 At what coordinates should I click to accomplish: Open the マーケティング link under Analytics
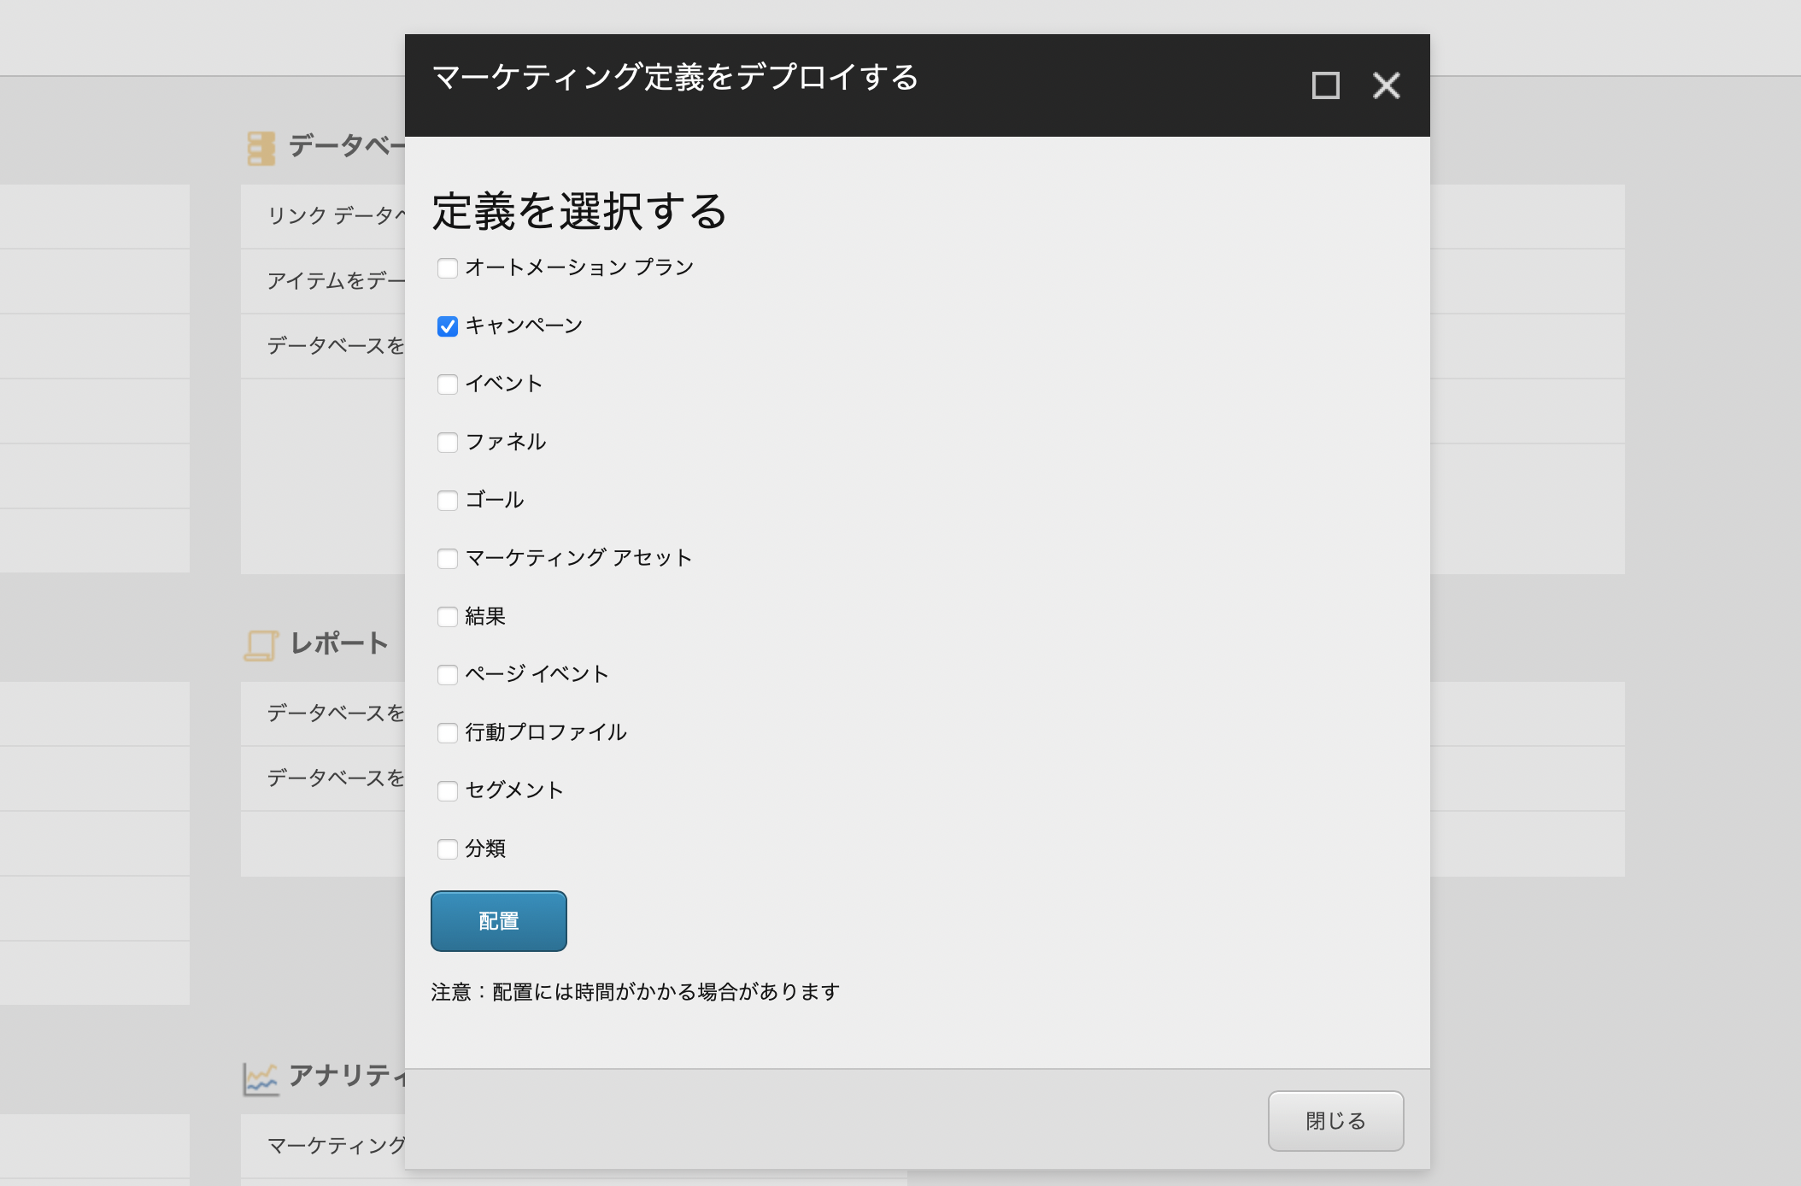point(336,1145)
